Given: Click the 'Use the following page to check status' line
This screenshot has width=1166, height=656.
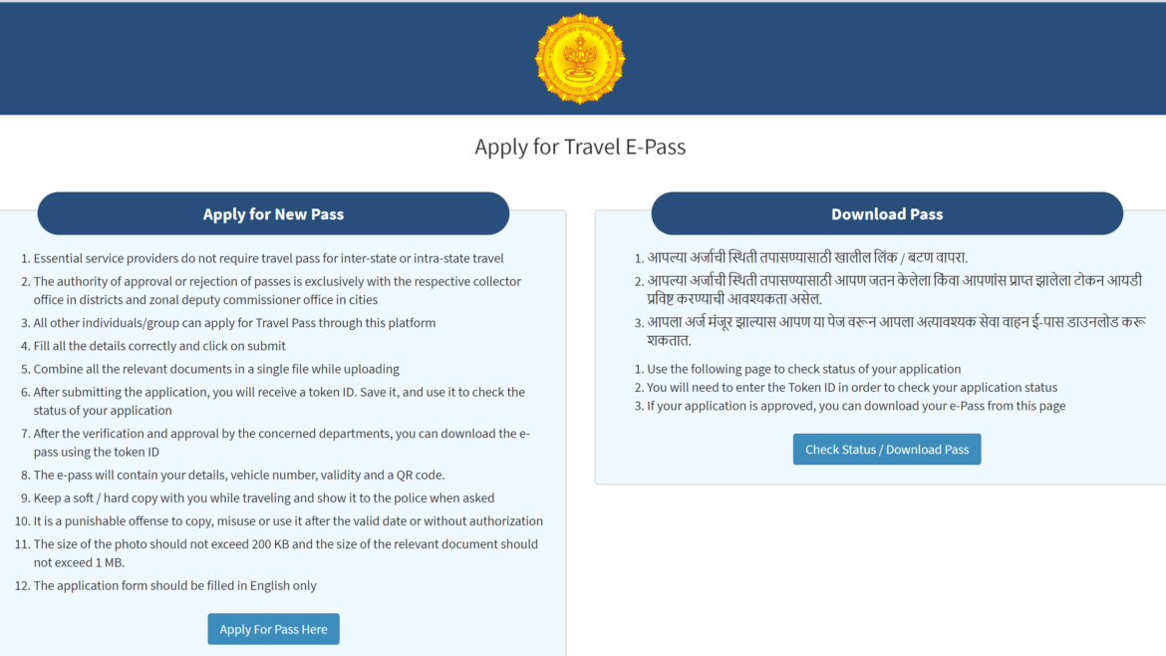Looking at the screenshot, I should tap(803, 369).
